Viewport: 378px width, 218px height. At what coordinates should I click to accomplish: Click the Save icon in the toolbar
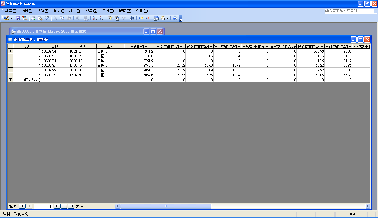18,18
